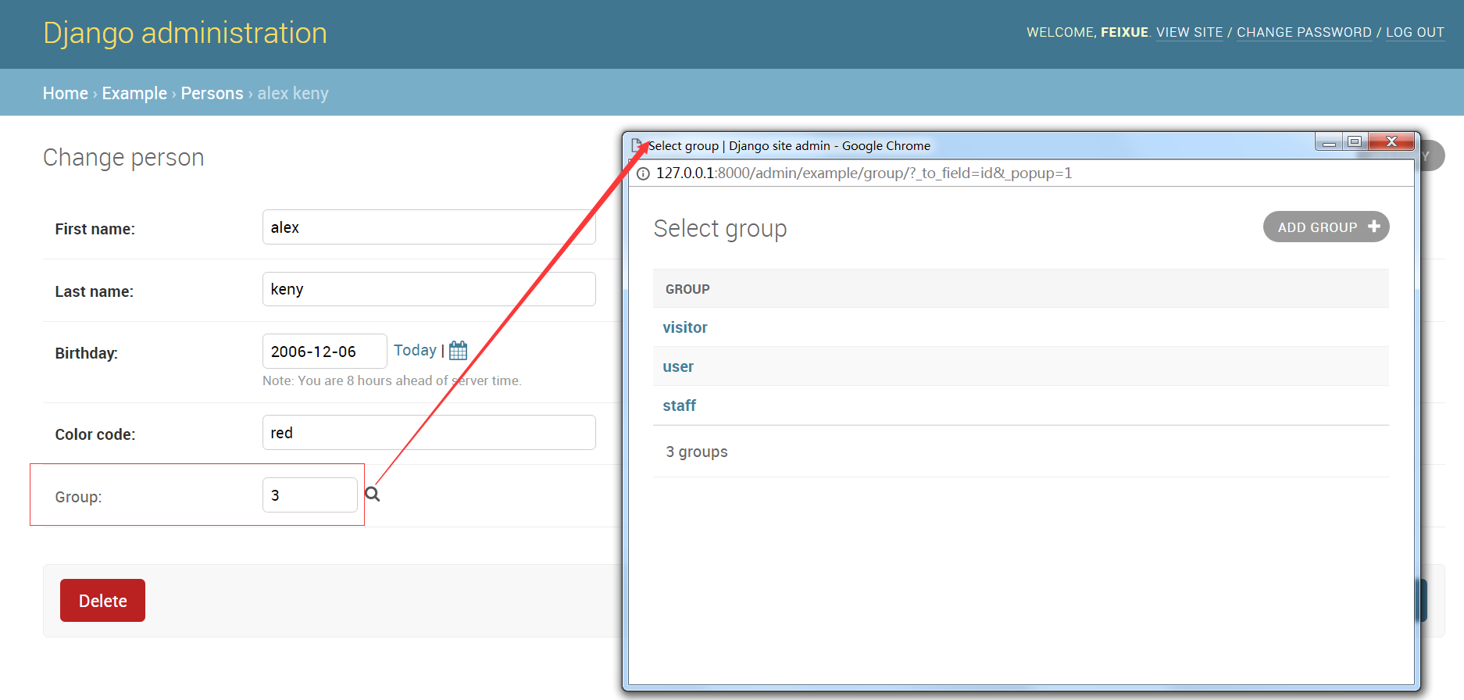Image resolution: width=1464 pixels, height=700 pixels.
Task: Sort by the GROUP column header
Action: (x=687, y=289)
